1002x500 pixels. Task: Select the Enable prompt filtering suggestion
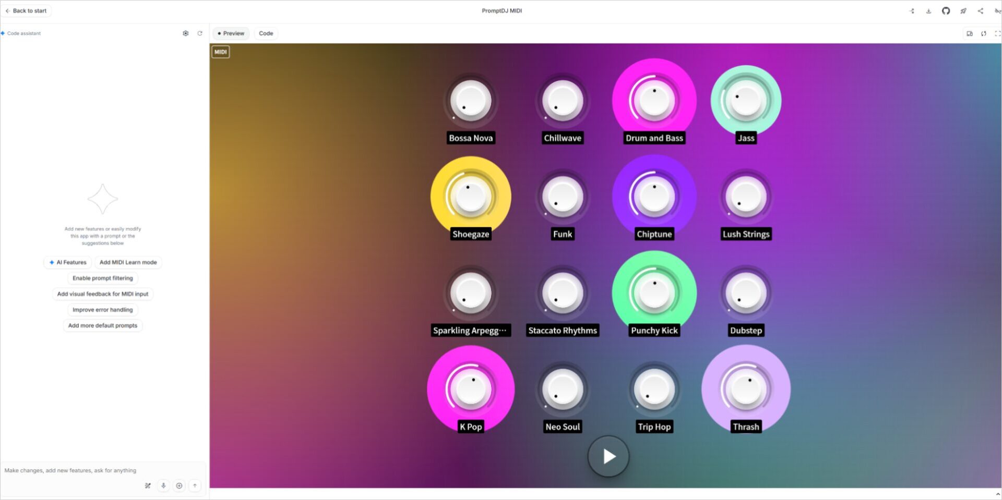[102, 278]
